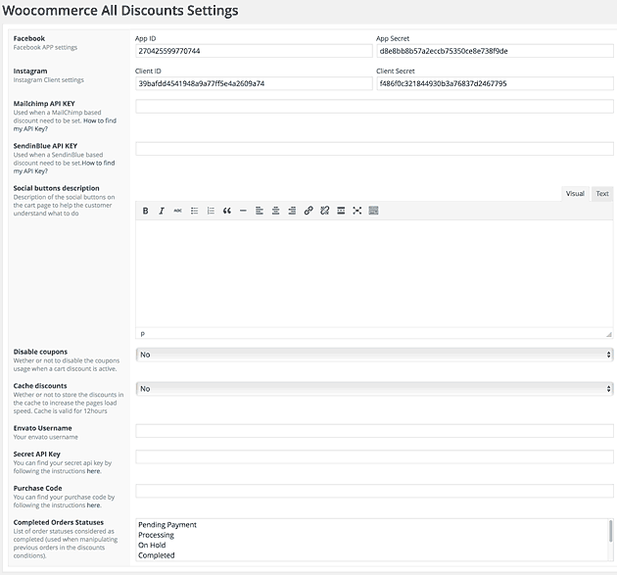
Task: Insert a numbered list
Action: (x=211, y=211)
